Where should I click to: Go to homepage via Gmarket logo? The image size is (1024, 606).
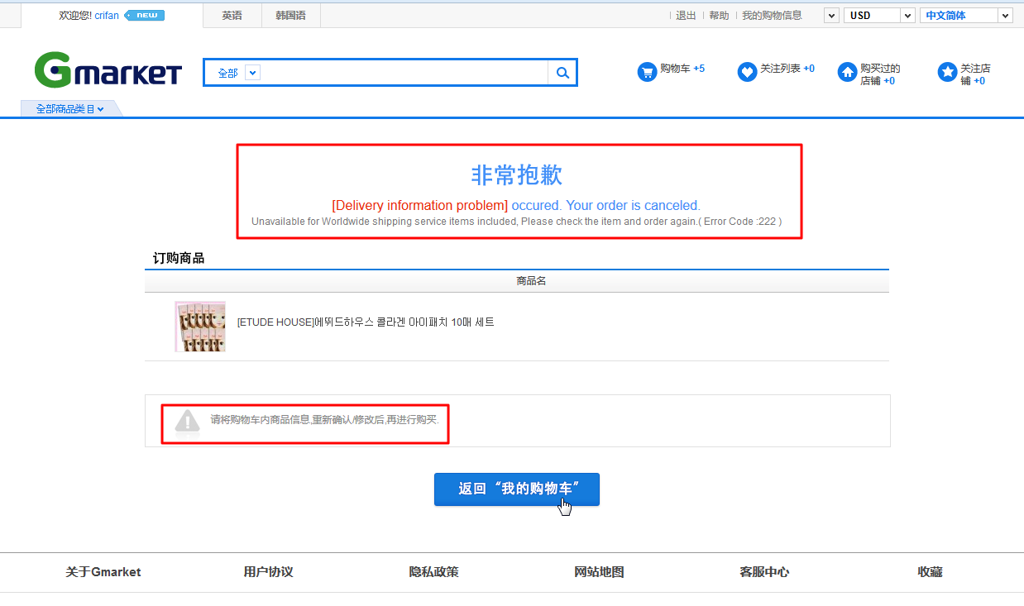108,70
